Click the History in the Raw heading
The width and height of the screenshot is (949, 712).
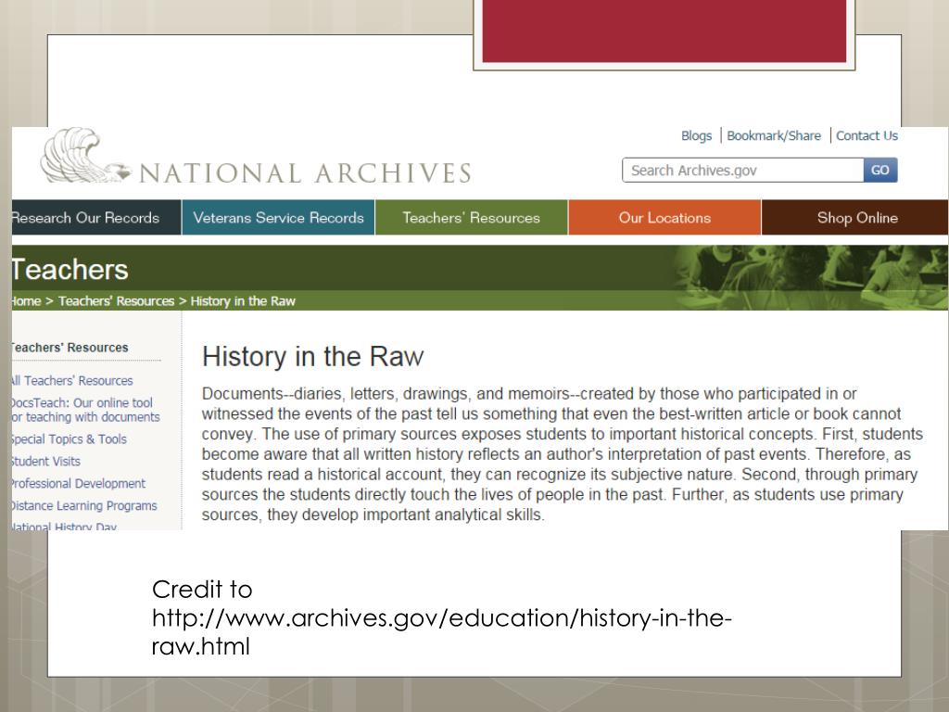[313, 356]
